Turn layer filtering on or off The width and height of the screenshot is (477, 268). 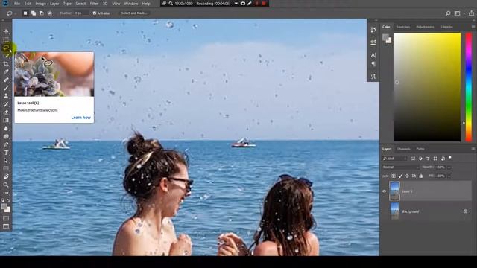click(x=450, y=158)
